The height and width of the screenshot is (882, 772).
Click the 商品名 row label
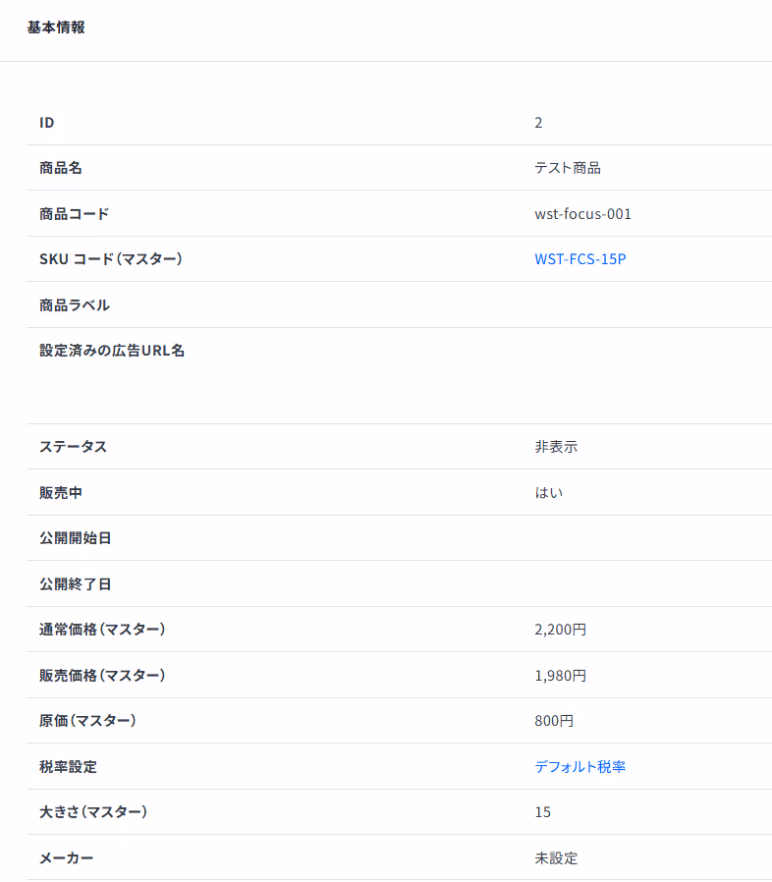pos(61,168)
